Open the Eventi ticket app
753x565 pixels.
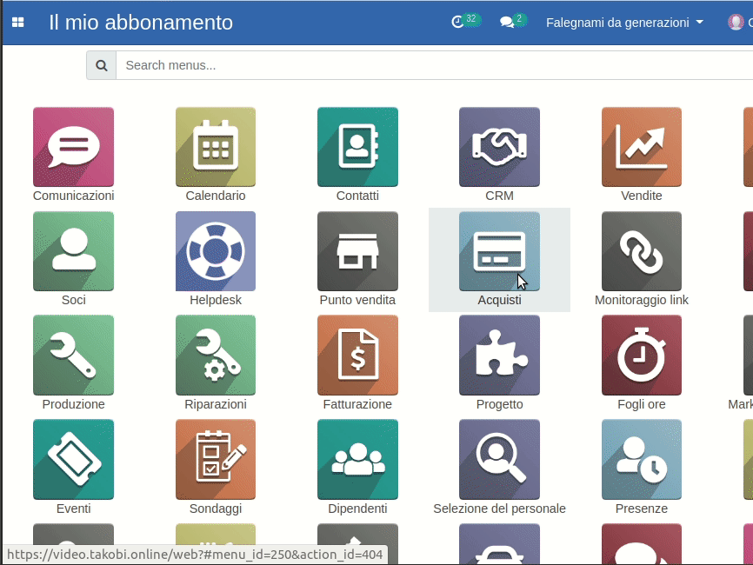point(74,460)
